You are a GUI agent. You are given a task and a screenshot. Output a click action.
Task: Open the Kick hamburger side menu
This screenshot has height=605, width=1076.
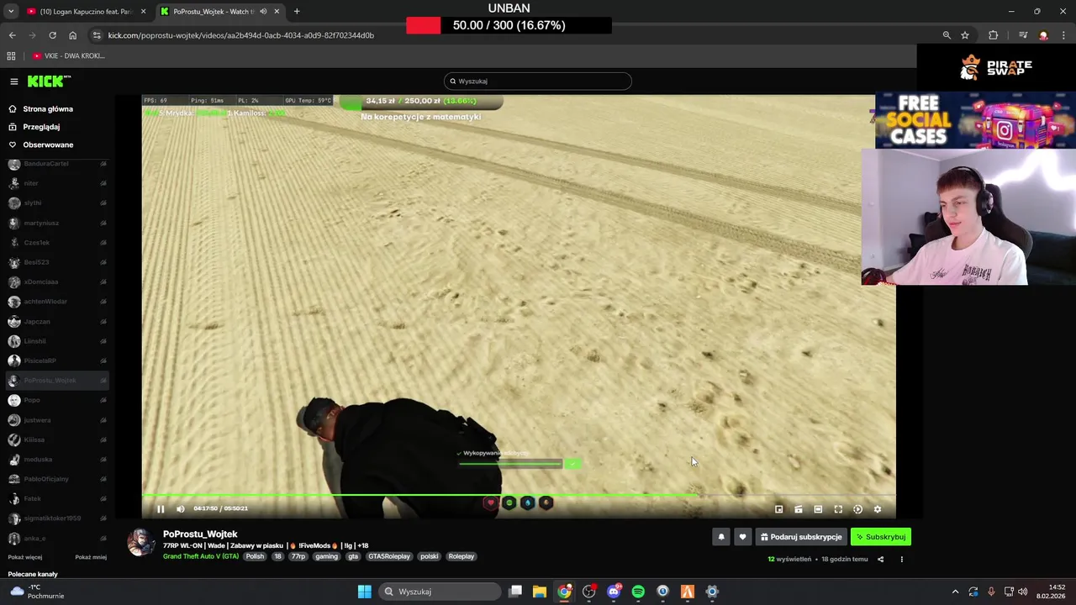point(14,82)
